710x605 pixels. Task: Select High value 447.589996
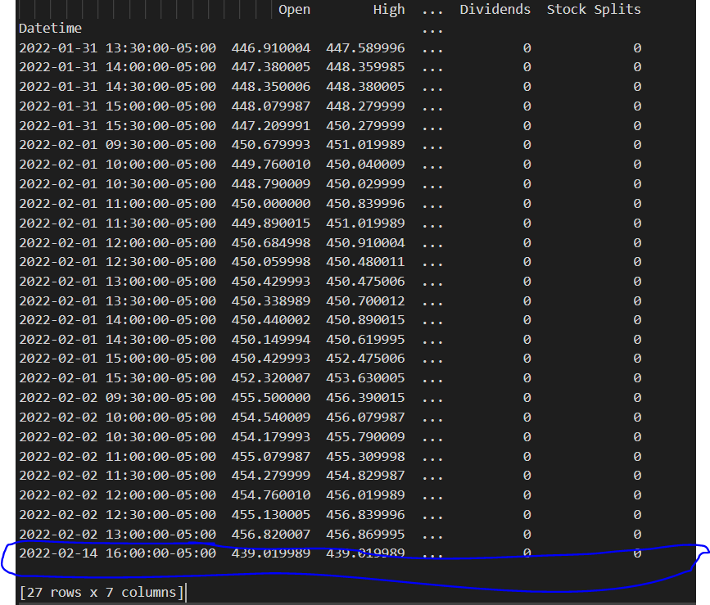tap(365, 48)
